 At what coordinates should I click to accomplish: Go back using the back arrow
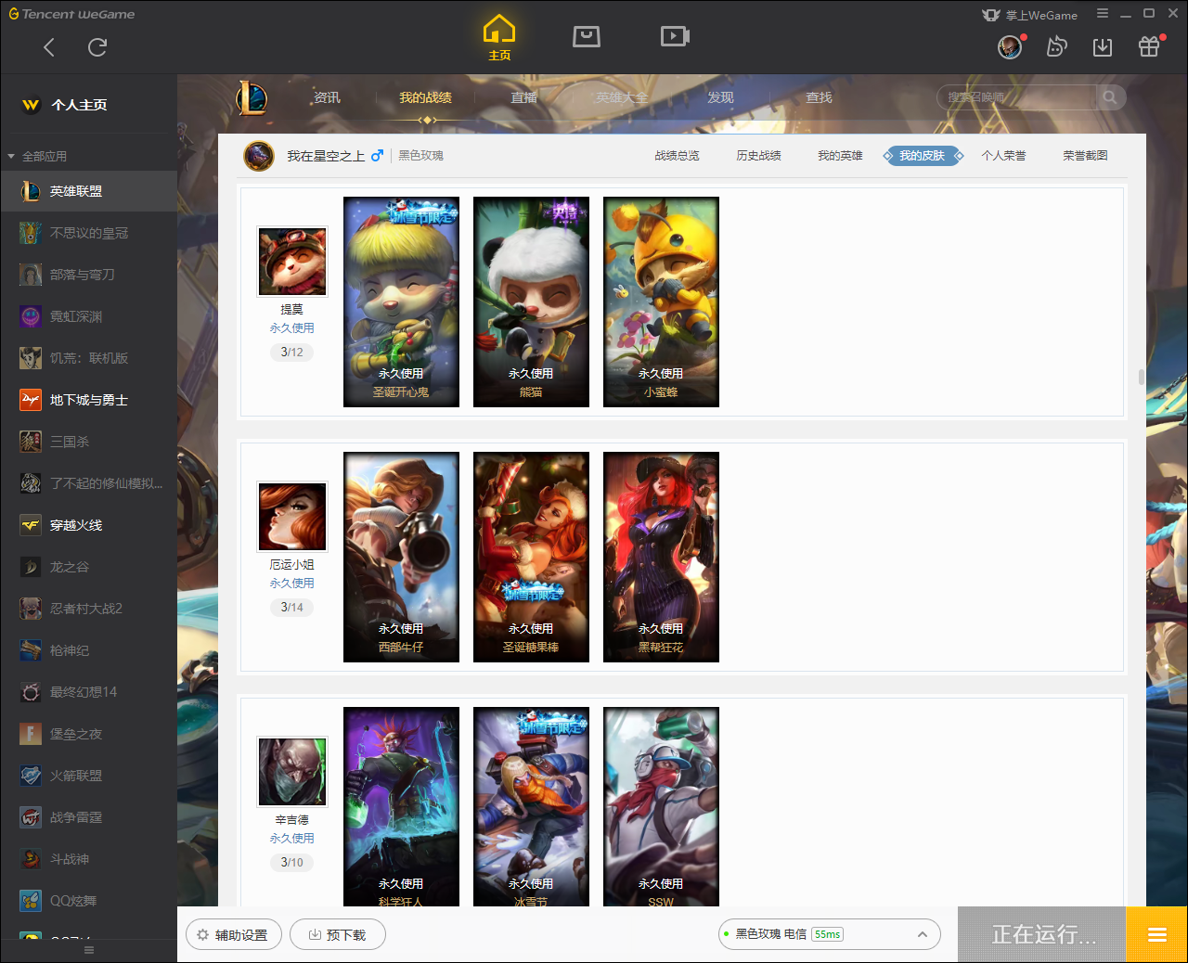(x=49, y=47)
